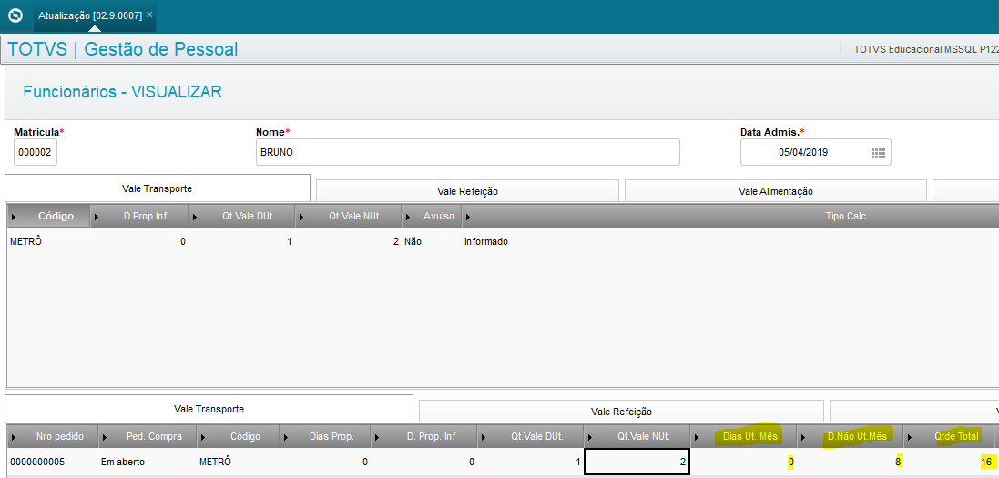Select METRÔ row in upper grid

coord(502,242)
